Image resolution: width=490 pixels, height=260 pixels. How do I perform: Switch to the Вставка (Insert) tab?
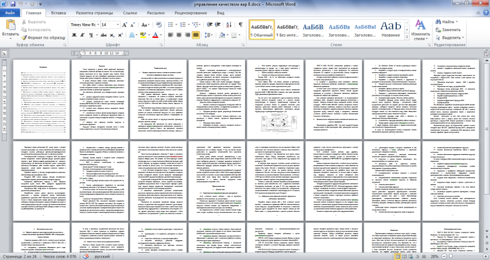(58, 13)
